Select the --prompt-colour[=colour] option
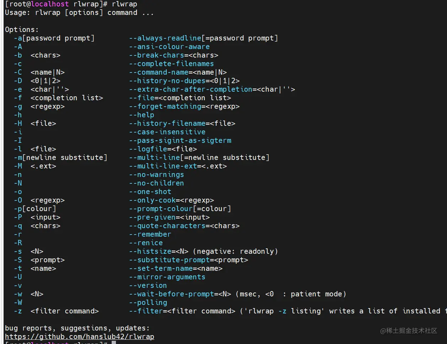Screen dimensions: 447x344 pos(180,209)
